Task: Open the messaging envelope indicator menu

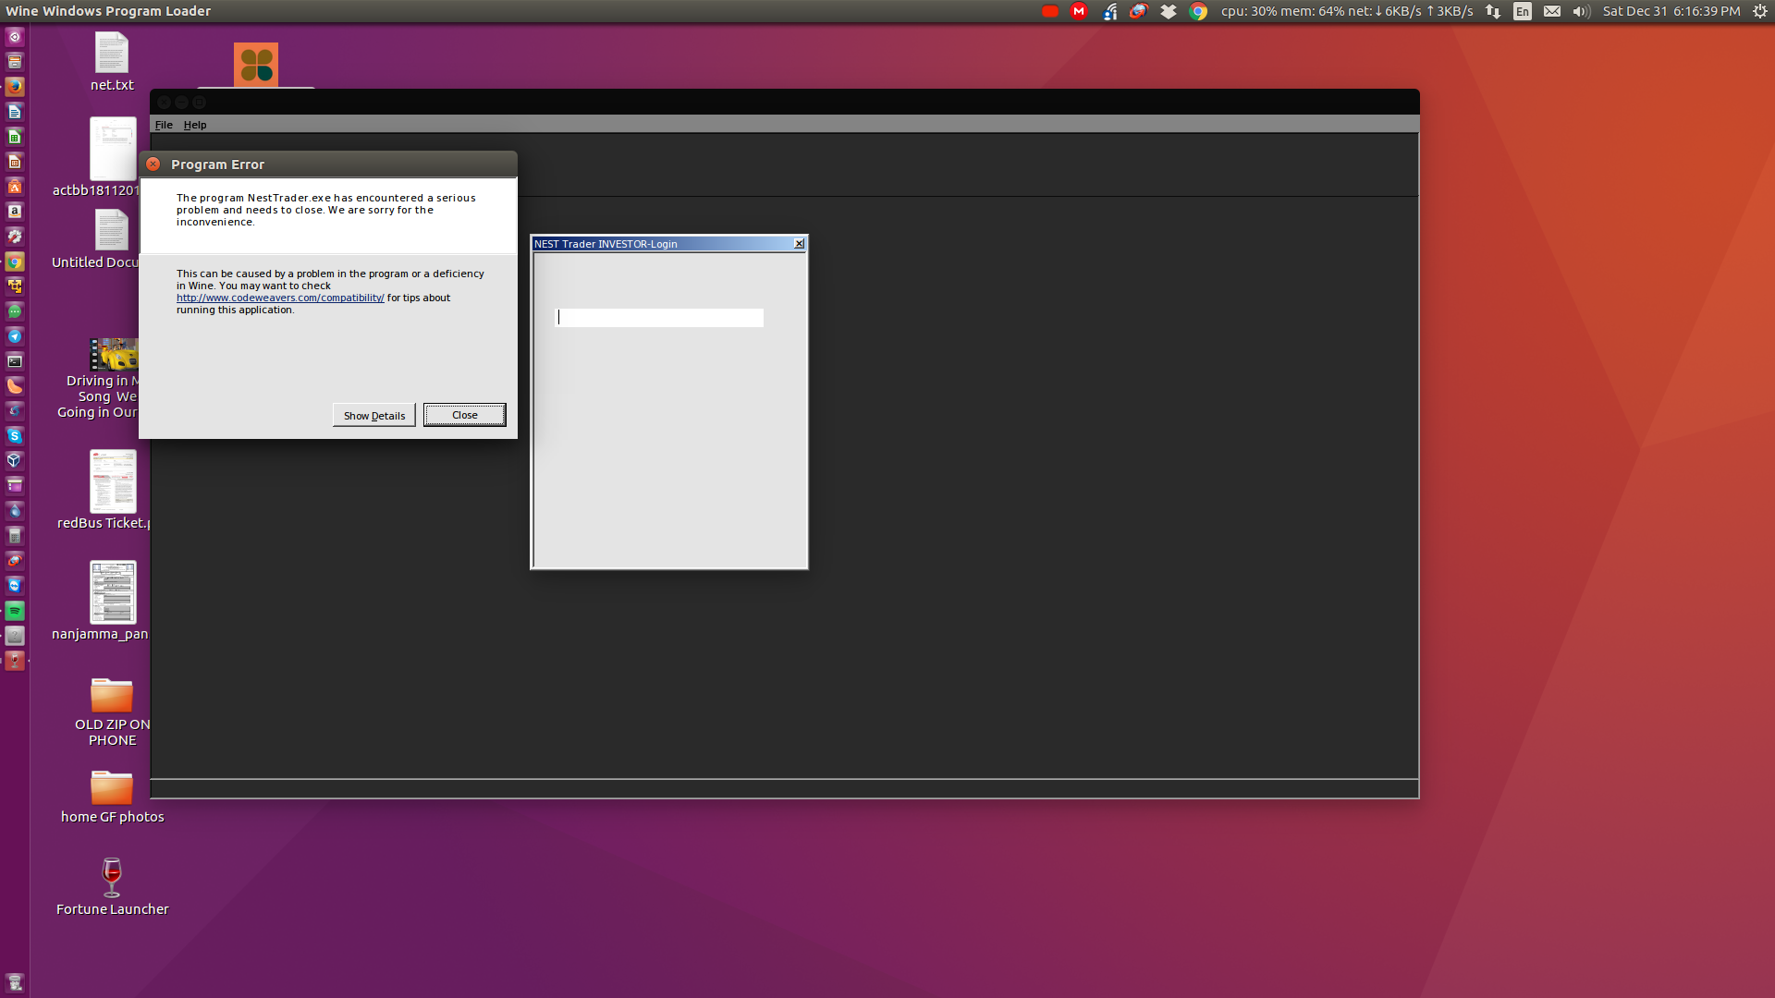Action: [x=1553, y=11]
